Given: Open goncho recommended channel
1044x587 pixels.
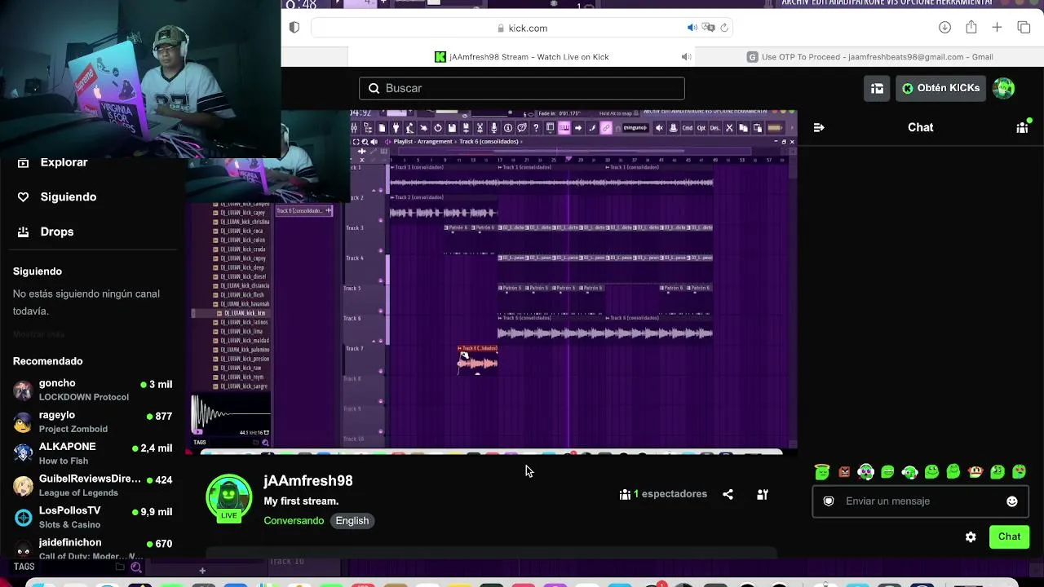Looking at the screenshot, I should pyautogui.click(x=93, y=390).
